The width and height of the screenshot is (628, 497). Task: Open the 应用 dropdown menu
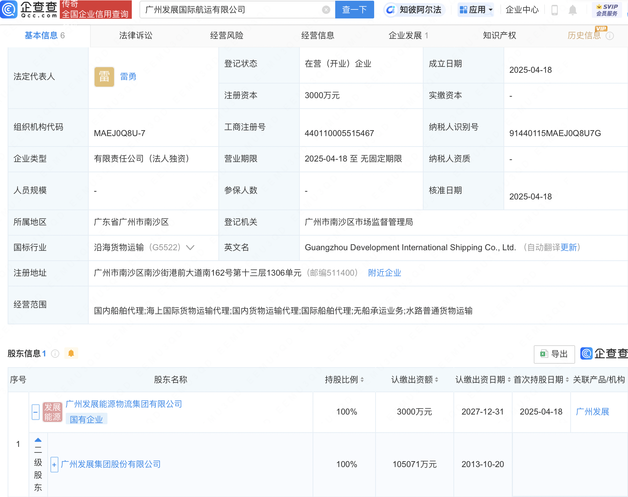pyautogui.click(x=476, y=10)
